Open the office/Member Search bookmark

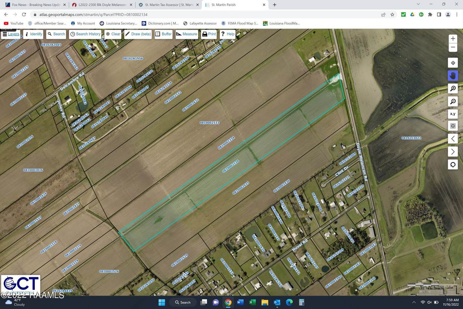click(x=46, y=23)
